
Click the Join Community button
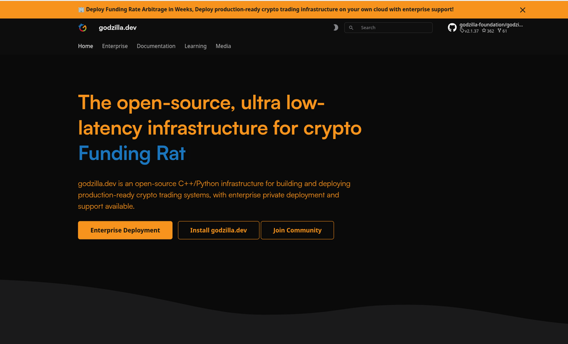click(x=297, y=230)
